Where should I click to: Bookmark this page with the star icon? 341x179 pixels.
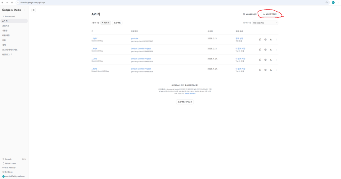coord(326,2)
